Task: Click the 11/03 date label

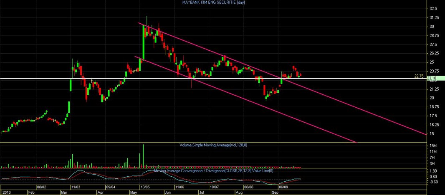Action: 76,187
